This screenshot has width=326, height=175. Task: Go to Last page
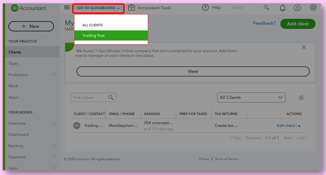click(x=302, y=138)
